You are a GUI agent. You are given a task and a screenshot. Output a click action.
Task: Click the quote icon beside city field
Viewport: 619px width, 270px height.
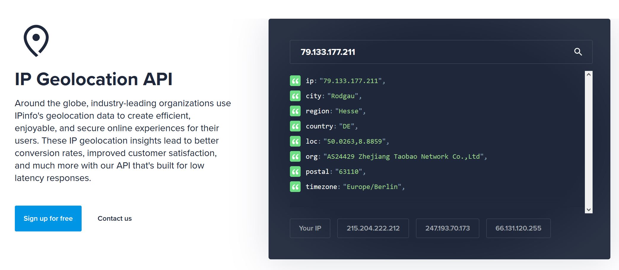[295, 96]
